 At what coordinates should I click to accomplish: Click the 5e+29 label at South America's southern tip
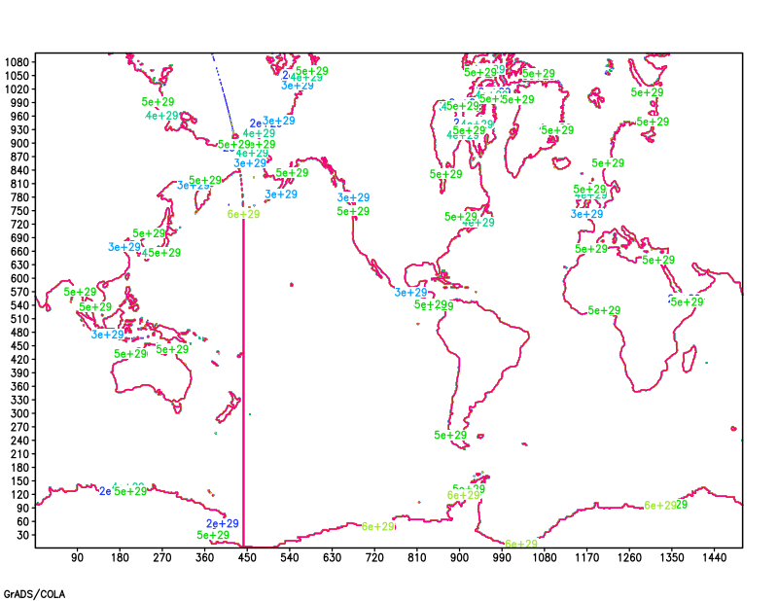click(x=450, y=435)
